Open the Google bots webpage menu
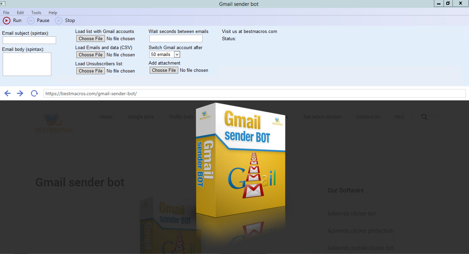Viewport: 469px width, 254px height. click(x=140, y=117)
